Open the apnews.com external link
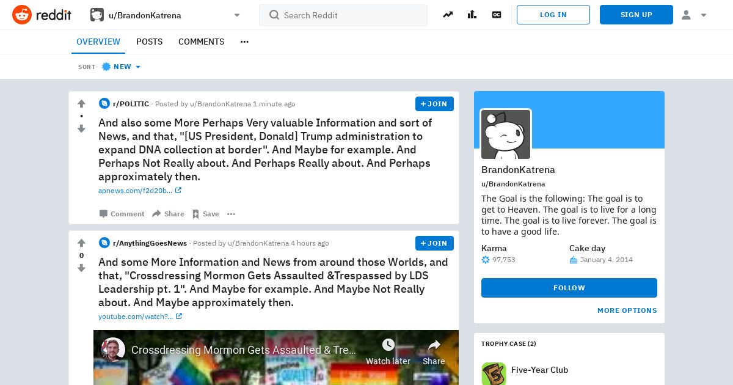This screenshot has width=733, height=385. click(140, 191)
